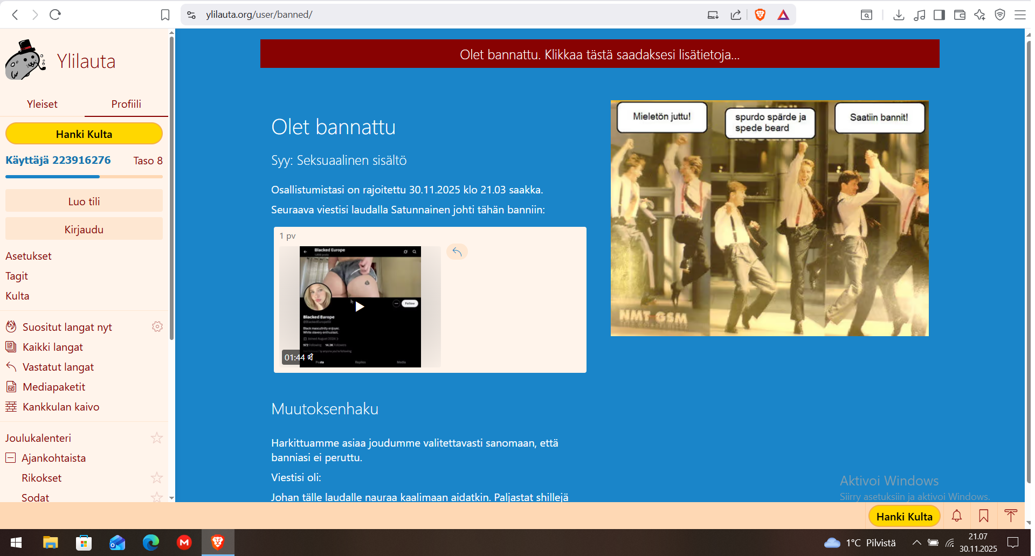
Task: Open the Brave VPN shield icon
Action: pyautogui.click(x=1000, y=15)
